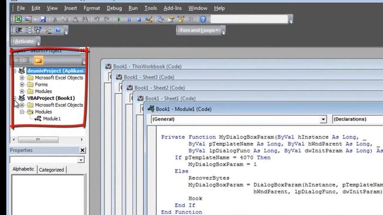Image resolution: width=383 pixels, height=215 pixels.
Task: Close the Properties panel
Action: [x=83, y=150]
